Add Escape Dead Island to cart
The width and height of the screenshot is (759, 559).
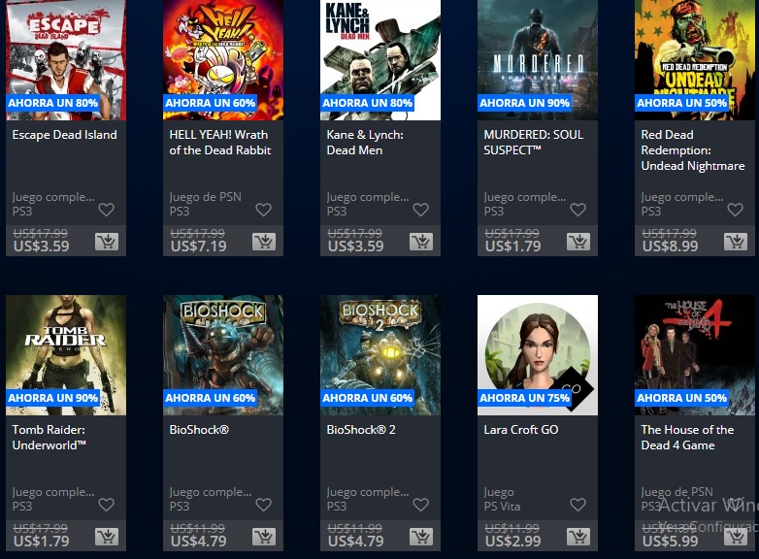coord(107,241)
